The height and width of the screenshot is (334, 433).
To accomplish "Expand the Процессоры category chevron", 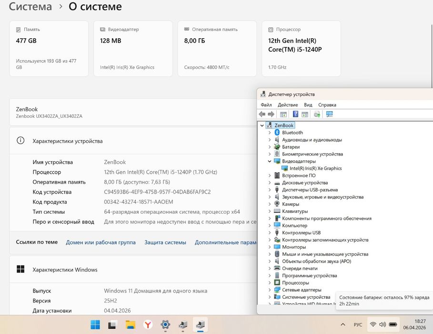I will tap(270, 282).
